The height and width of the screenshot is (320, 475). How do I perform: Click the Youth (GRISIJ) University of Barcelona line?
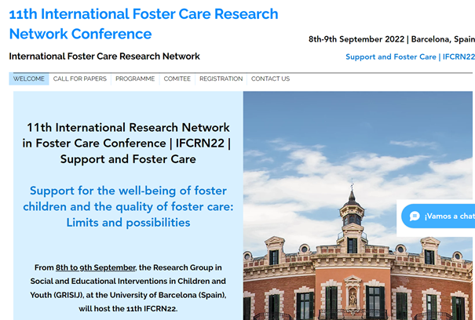(128, 295)
